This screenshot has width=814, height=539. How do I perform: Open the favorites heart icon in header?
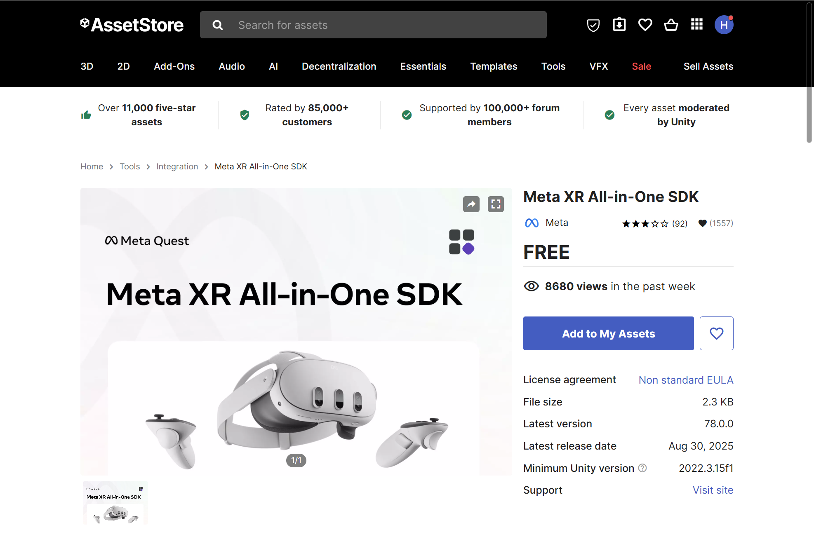[x=645, y=25]
